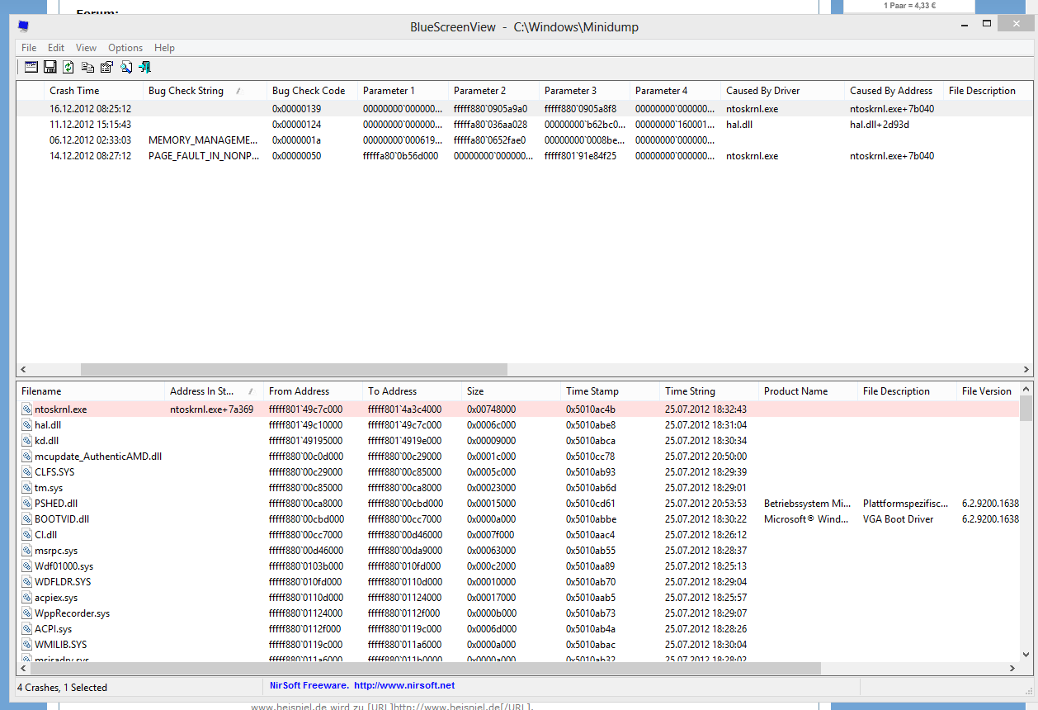The height and width of the screenshot is (710, 1038).
Task: Select the MEMORY_MANAGEMENT crash row
Action: [525, 140]
